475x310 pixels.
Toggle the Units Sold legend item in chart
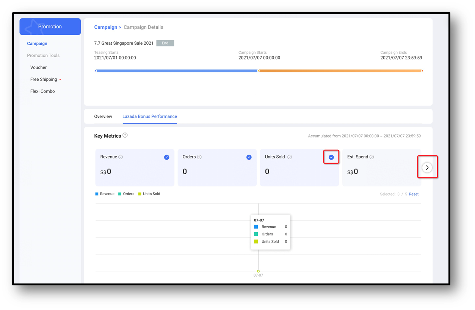coord(149,194)
